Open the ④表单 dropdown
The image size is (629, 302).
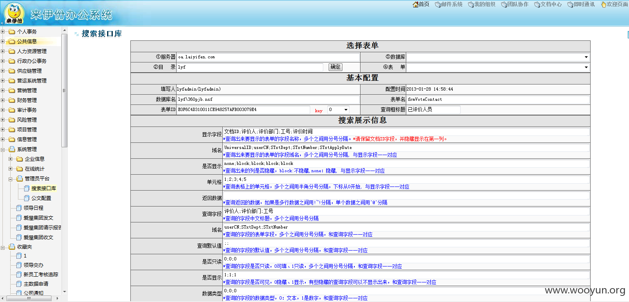tap(498, 67)
